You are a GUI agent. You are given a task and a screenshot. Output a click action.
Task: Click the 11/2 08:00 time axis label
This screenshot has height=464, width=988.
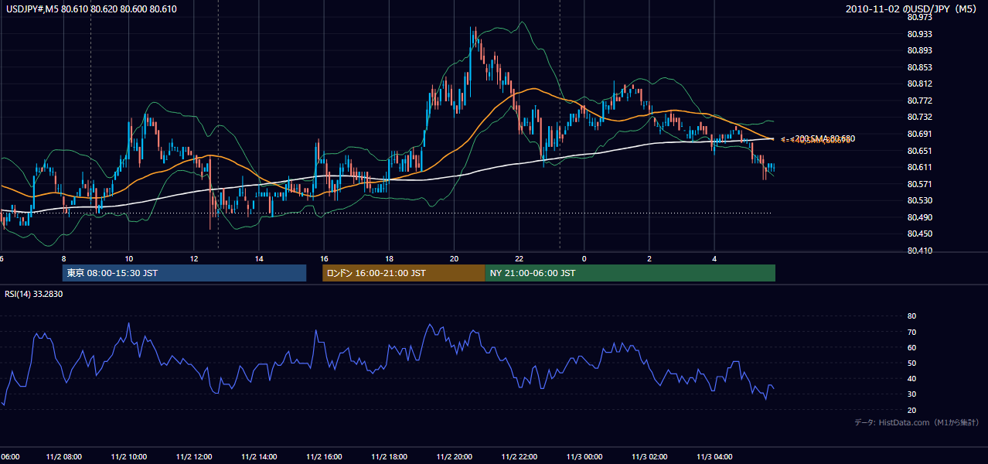[x=63, y=457]
